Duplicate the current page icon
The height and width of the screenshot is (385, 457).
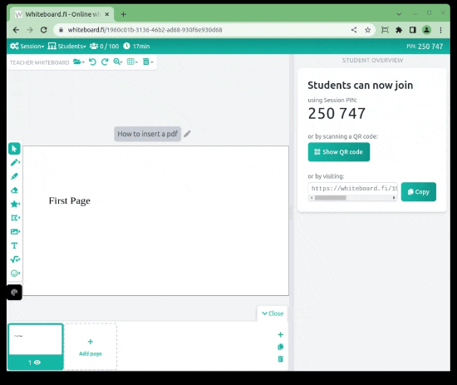pyautogui.click(x=280, y=347)
